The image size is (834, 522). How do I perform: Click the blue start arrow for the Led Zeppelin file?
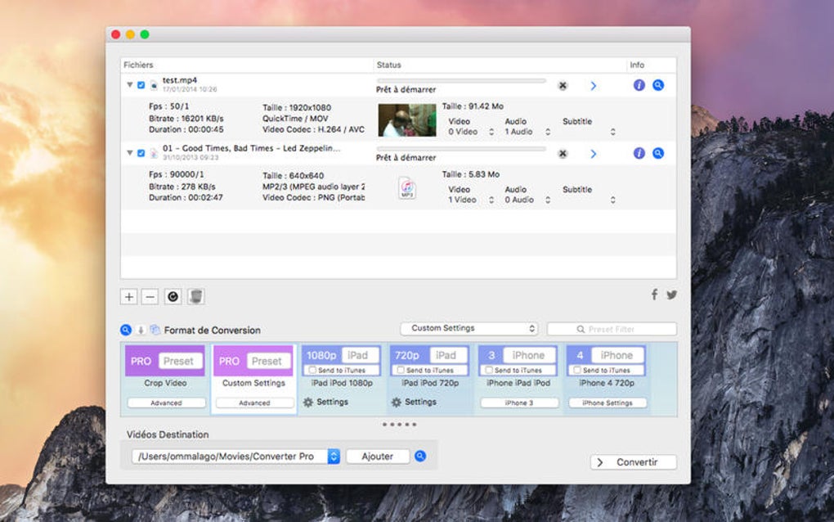(594, 154)
